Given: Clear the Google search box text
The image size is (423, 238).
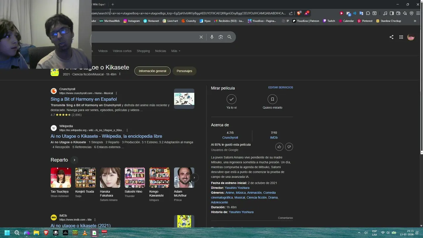Looking at the screenshot, I should (x=201, y=37).
